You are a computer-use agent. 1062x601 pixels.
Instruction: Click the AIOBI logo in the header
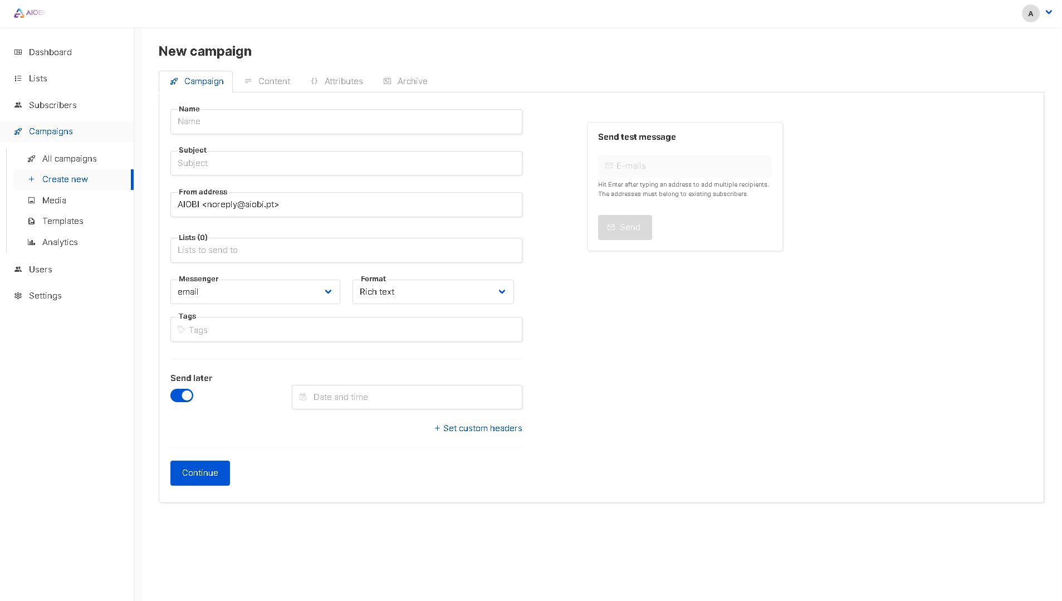pyautogui.click(x=29, y=12)
